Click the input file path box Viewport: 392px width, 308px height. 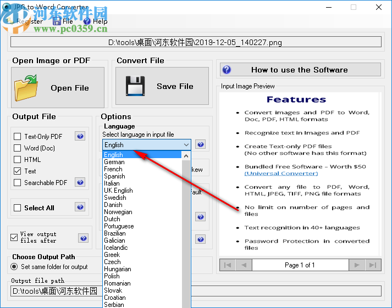pyautogui.click(x=196, y=42)
